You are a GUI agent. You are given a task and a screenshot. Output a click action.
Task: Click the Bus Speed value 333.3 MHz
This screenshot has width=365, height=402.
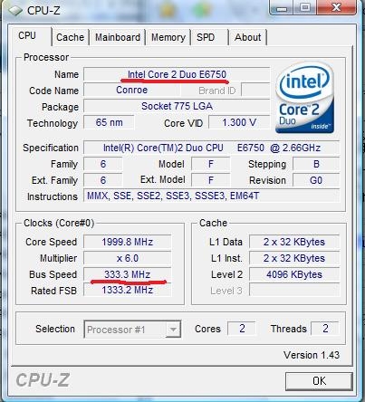(127, 274)
